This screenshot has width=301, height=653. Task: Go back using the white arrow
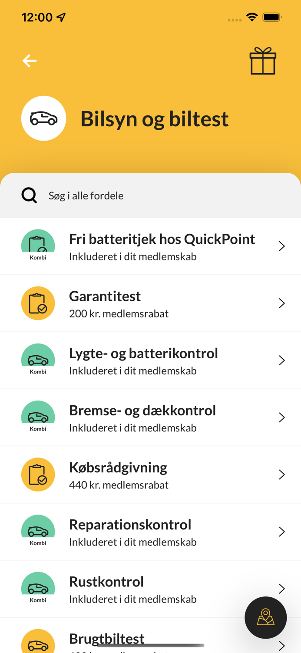coord(29,61)
